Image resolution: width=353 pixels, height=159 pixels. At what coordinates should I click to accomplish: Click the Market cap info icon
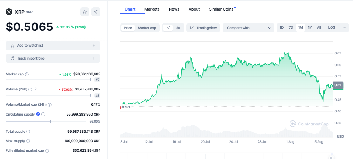27,74
